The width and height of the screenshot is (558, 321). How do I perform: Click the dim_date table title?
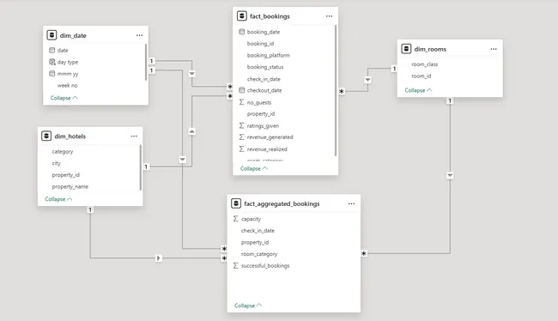[73, 35]
